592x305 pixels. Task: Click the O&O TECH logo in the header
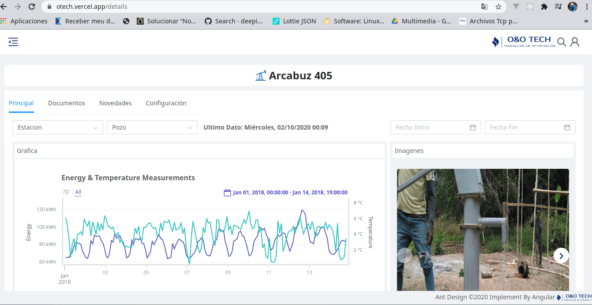point(524,42)
